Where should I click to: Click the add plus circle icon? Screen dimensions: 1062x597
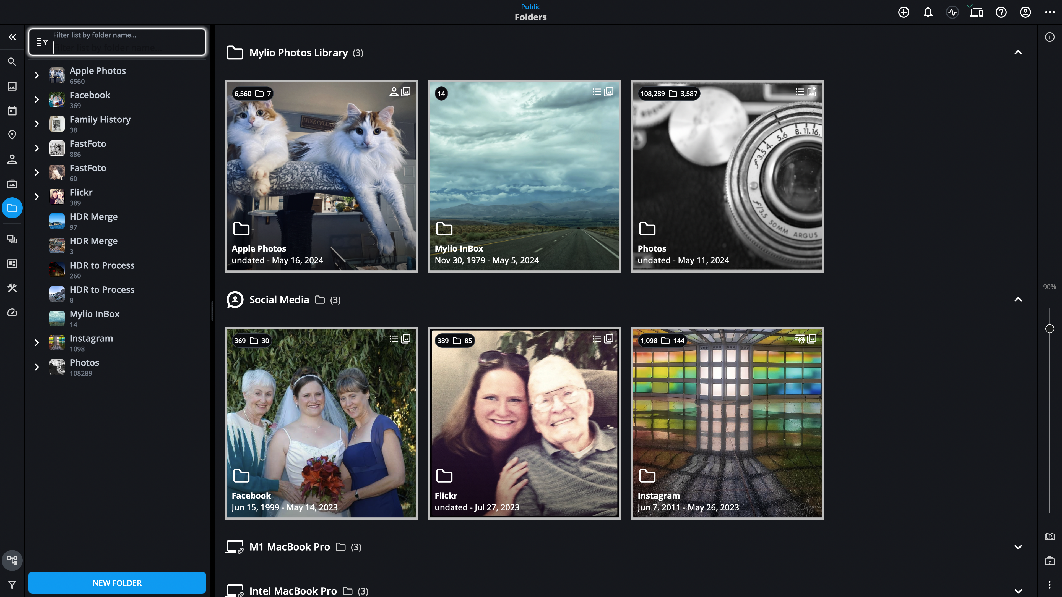click(903, 12)
